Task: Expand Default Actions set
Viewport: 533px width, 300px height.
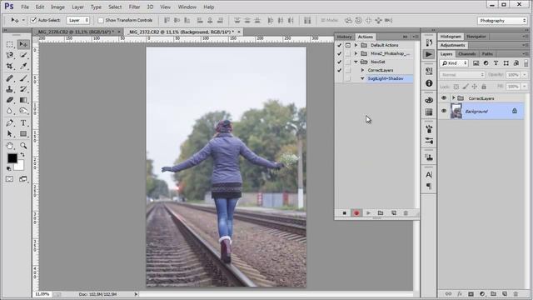Action: (x=356, y=45)
